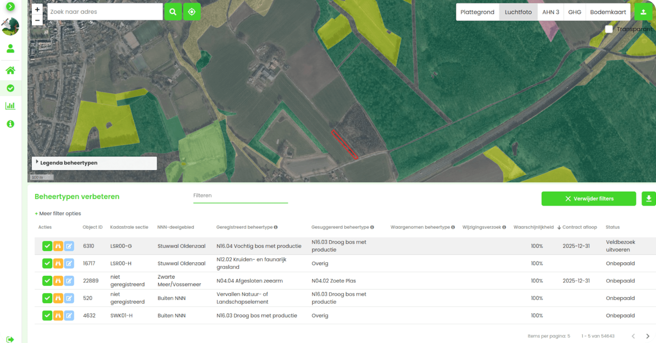Enable the Transparant checkbox
656x343 pixels.
point(609,29)
